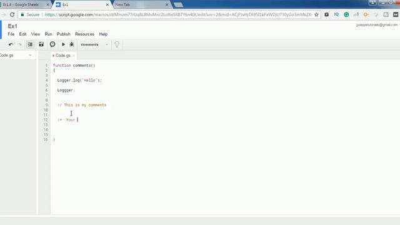The height and width of the screenshot is (225, 400).
Task: Close the Code.gs editor tab
Action: click(x=74, y=56)
